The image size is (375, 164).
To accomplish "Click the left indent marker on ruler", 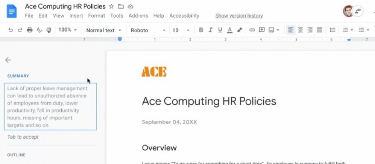I will 120,39.
